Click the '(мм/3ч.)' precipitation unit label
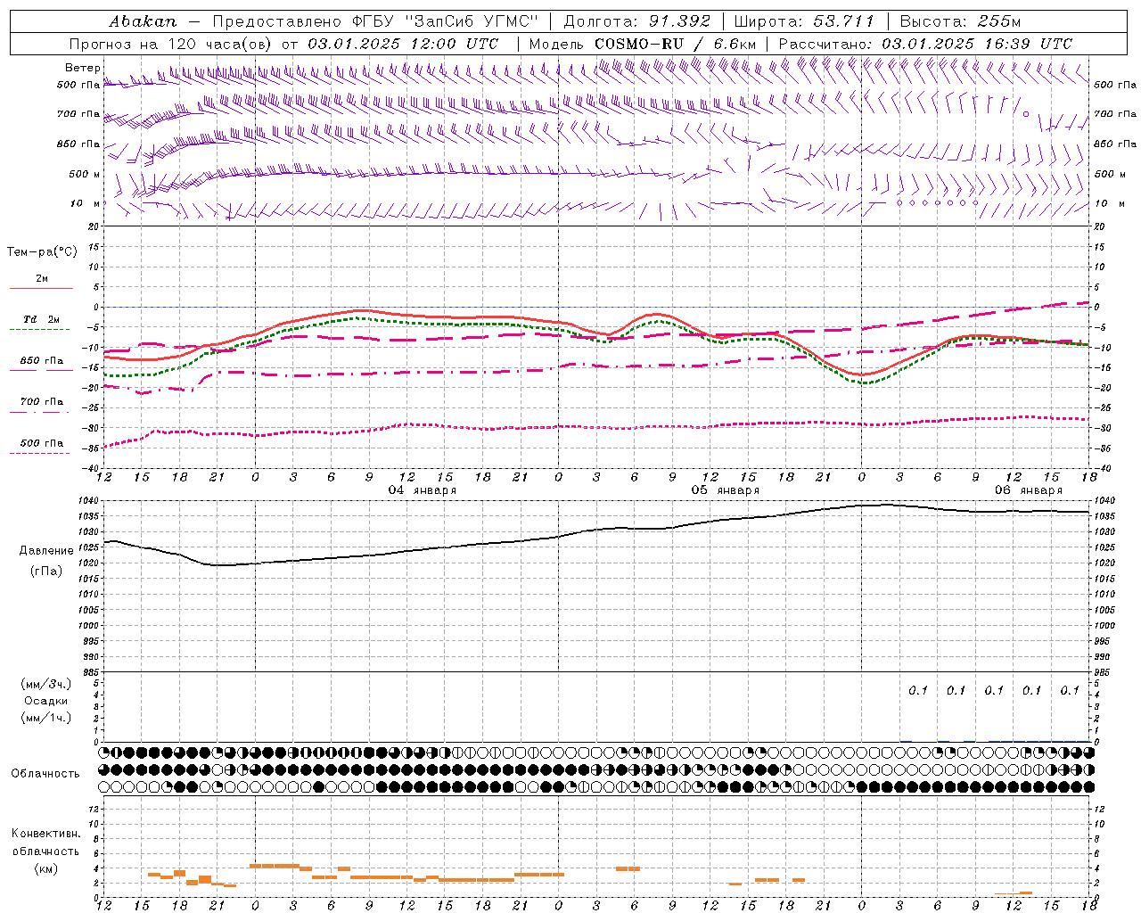This screenshot has width=1141, height=913. pos(46,684)
